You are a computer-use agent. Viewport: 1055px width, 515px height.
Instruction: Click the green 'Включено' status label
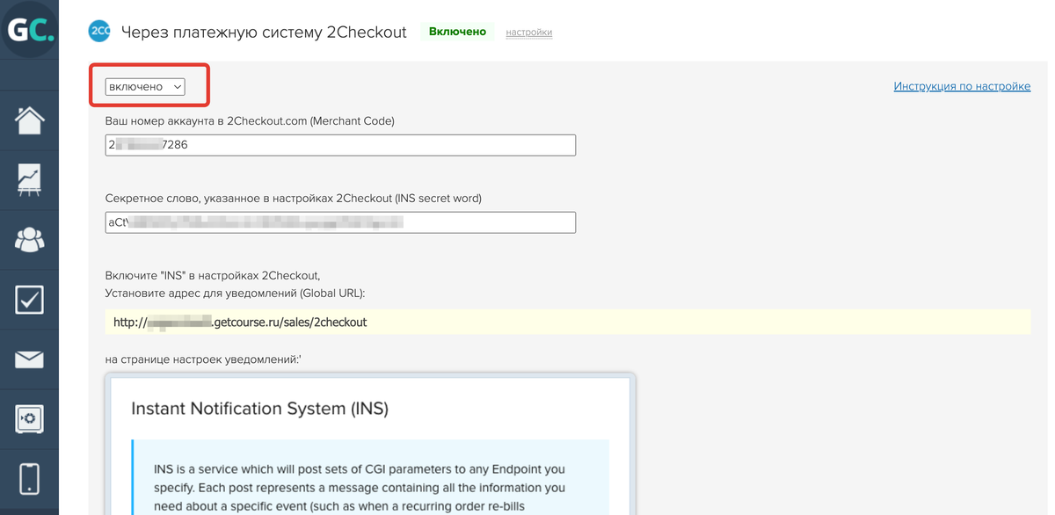tap(457, 32)
